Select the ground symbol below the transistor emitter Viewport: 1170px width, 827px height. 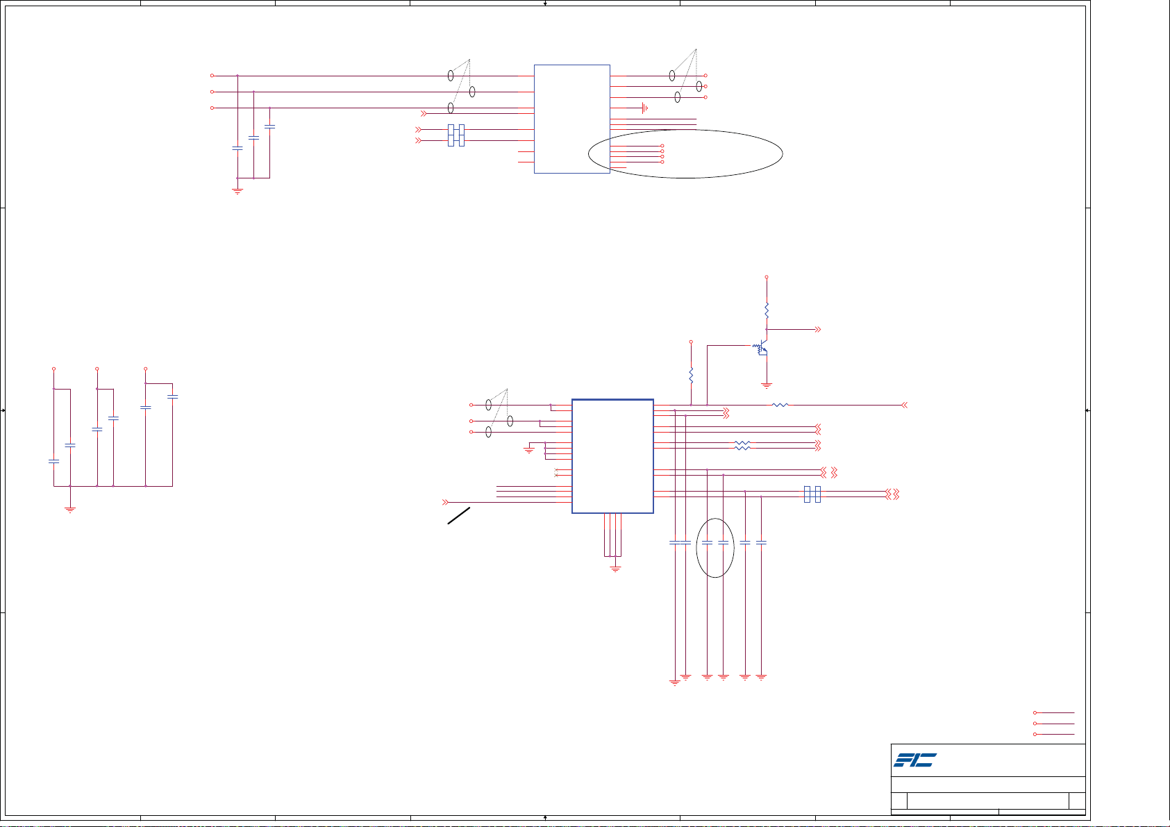point(767,385)
